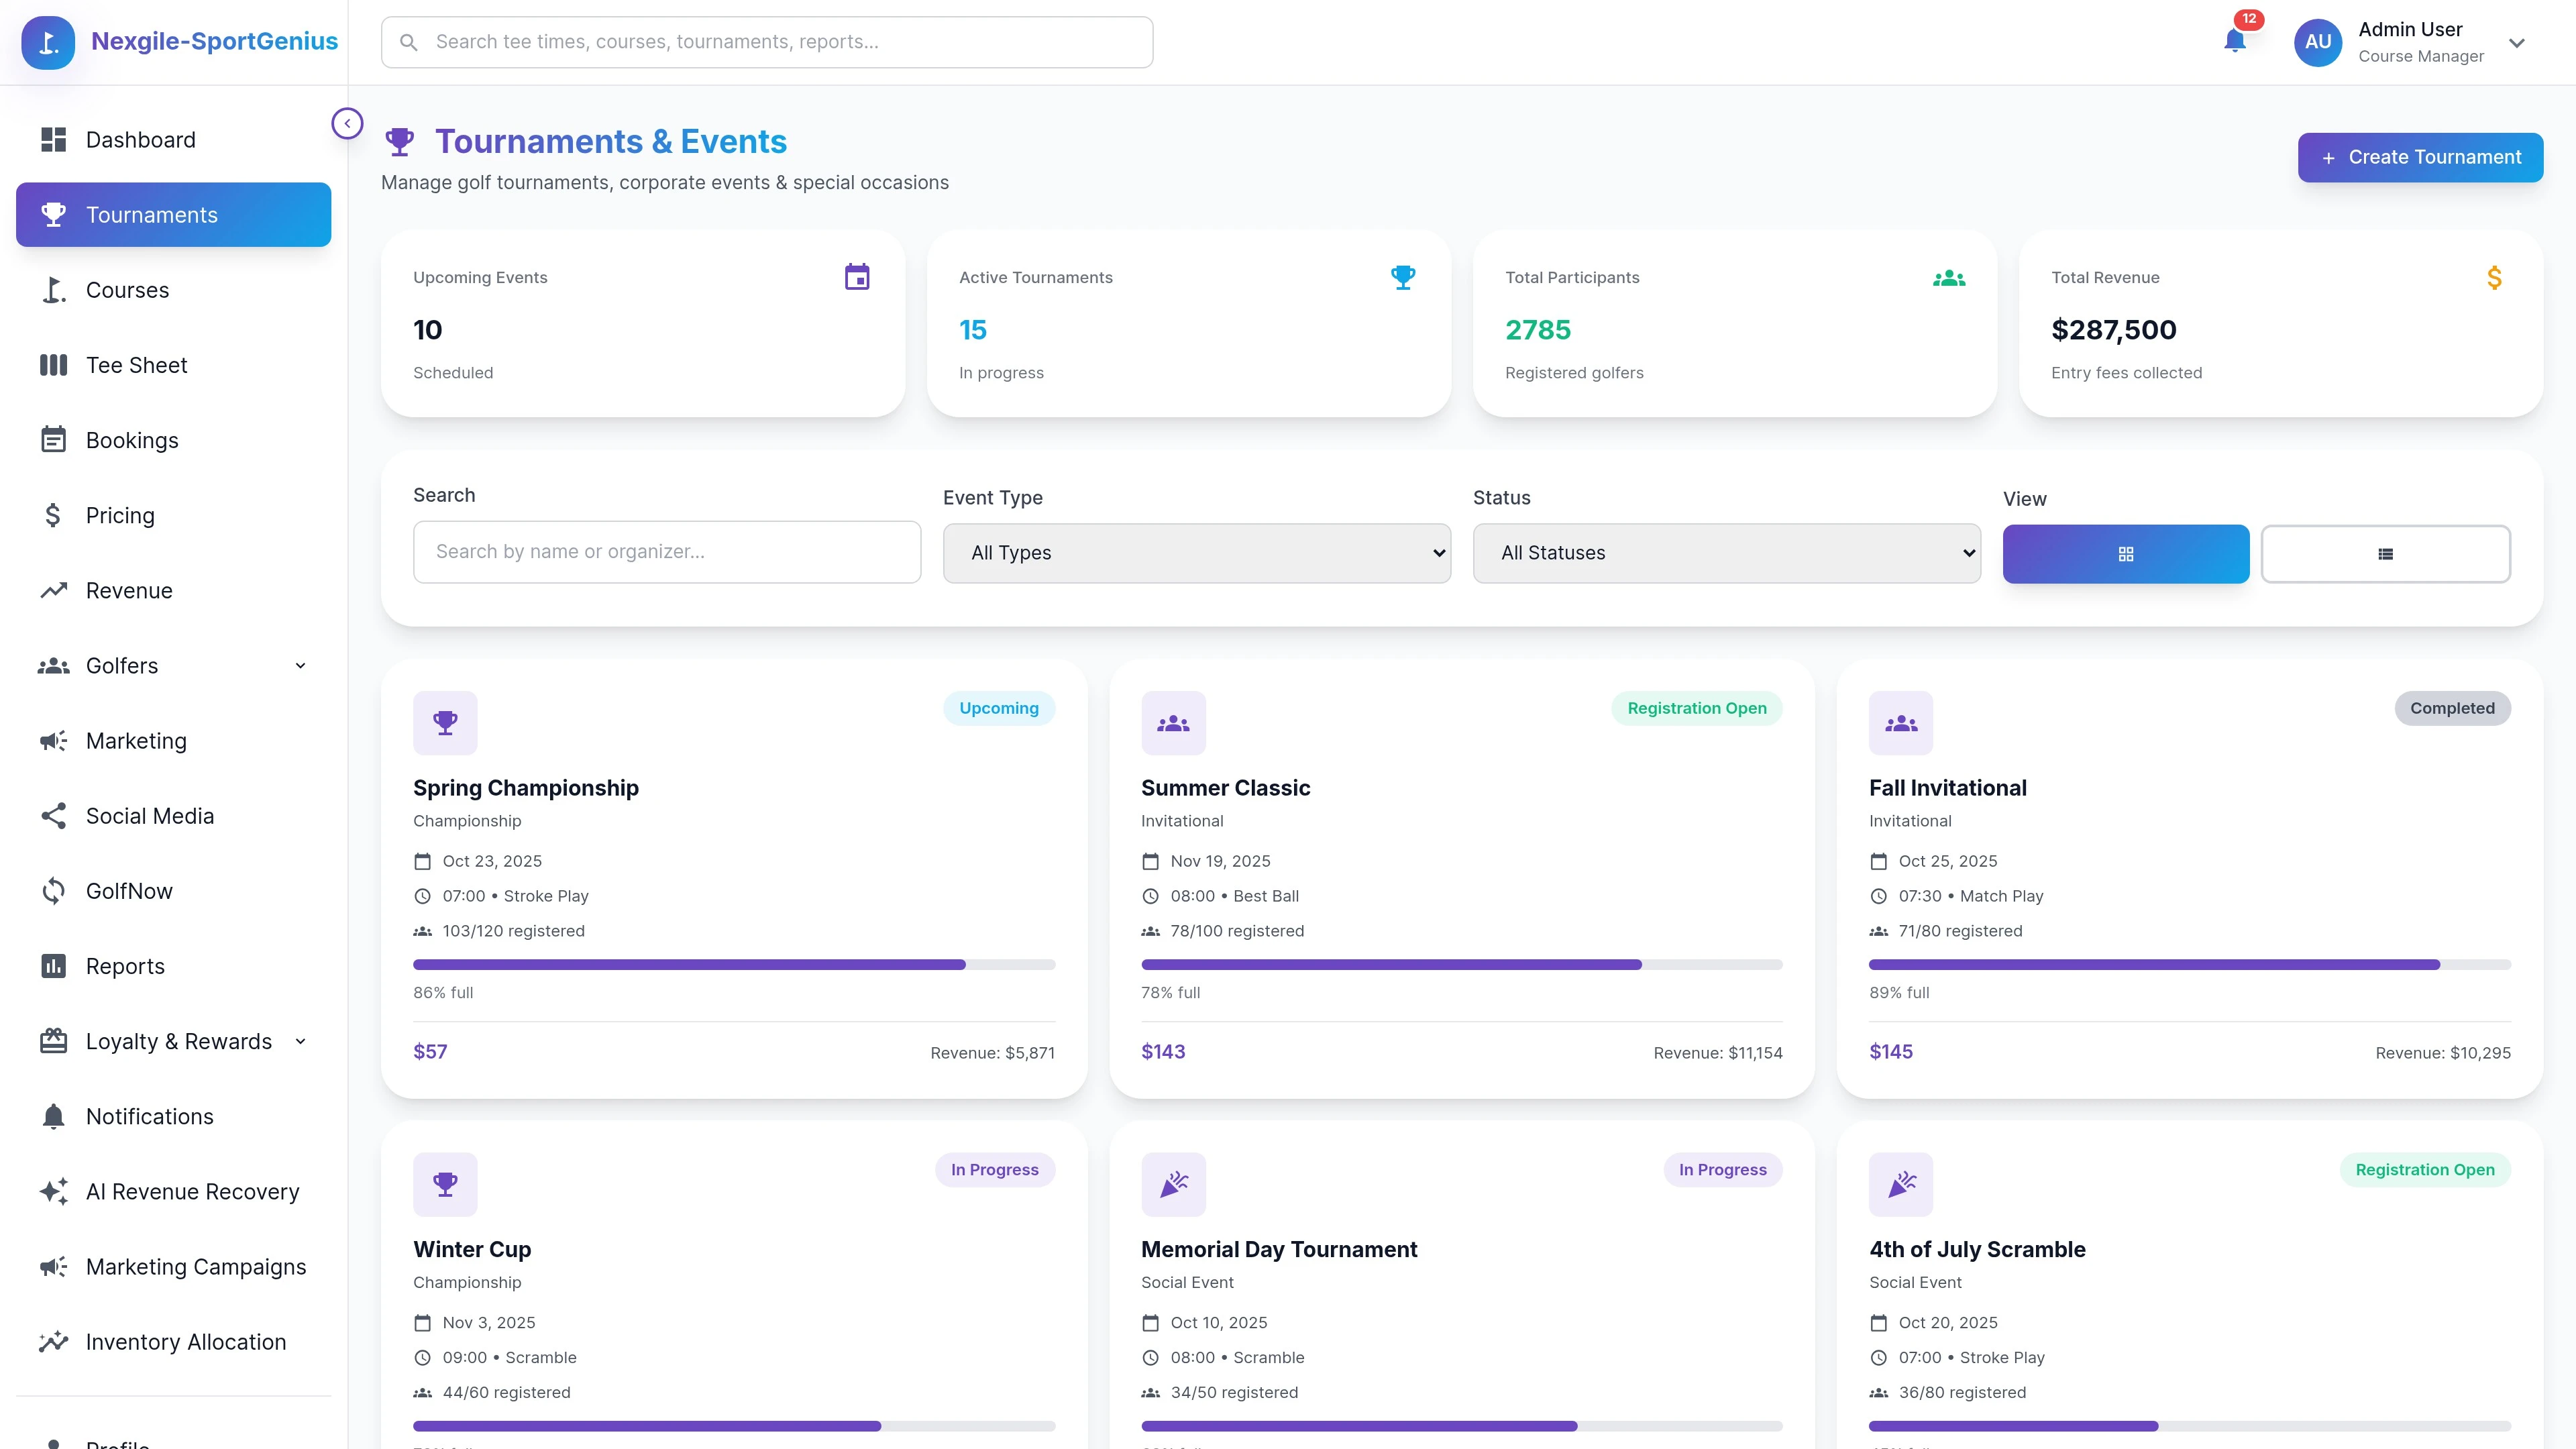Collapse the sidebar with the arrow toggle
The width and height of the screenshot is (2576, 1449).
347,123
